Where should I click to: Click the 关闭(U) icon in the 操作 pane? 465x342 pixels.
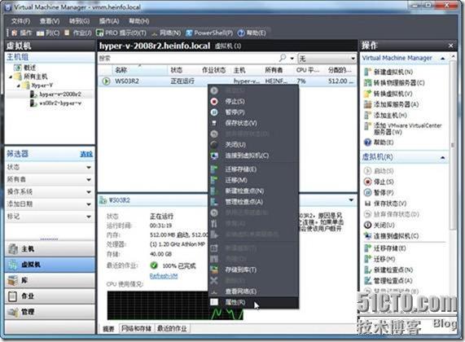(368, 225)
